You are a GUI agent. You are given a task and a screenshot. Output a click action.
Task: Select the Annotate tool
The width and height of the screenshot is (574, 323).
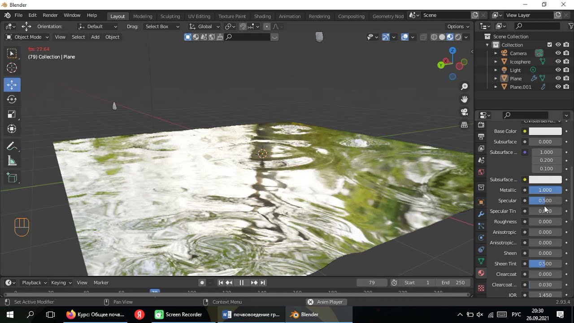click(12, 146)
